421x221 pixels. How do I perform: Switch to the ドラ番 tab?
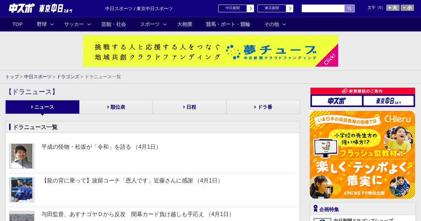point(263,107)
